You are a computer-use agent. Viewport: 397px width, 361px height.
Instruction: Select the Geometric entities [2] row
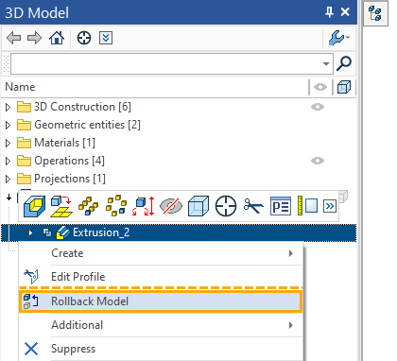[179, 125]
